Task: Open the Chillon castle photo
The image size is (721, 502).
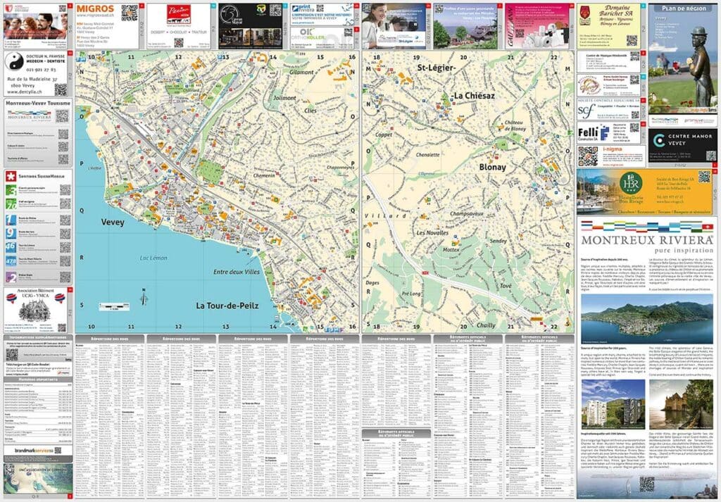Action: point(681,404)
